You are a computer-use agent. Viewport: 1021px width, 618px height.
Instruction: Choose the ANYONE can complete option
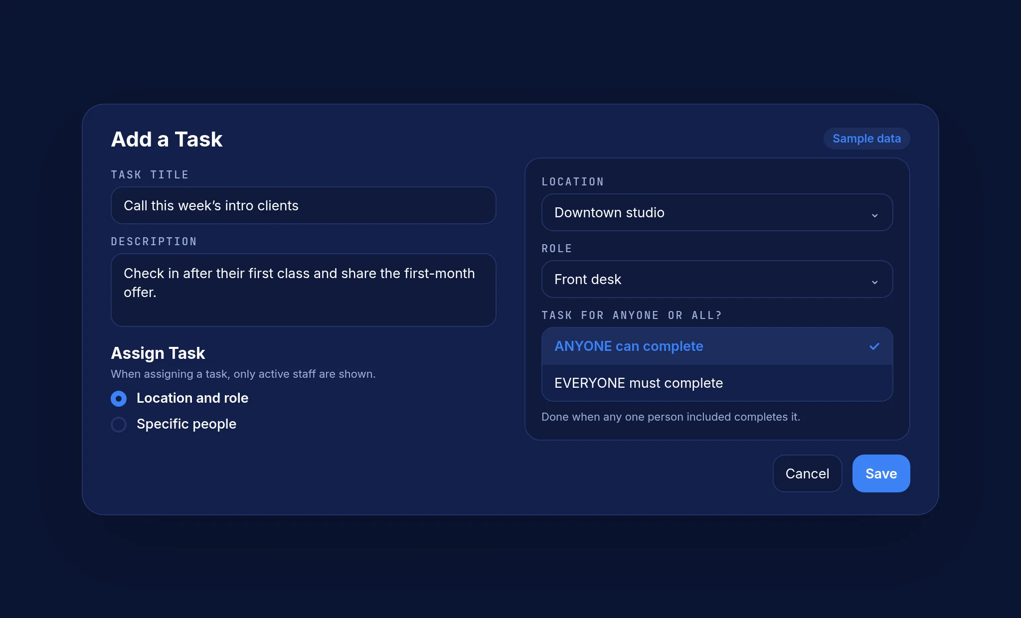coord(717,346)
